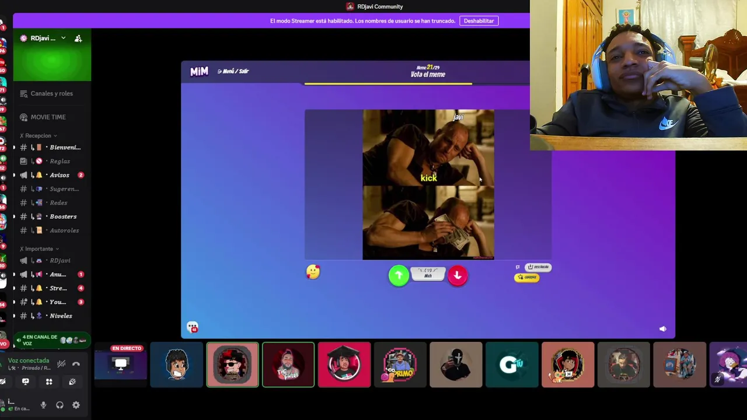Open user settings gear
This screenshot has width=747, height=420.
[x=76, y=405]
